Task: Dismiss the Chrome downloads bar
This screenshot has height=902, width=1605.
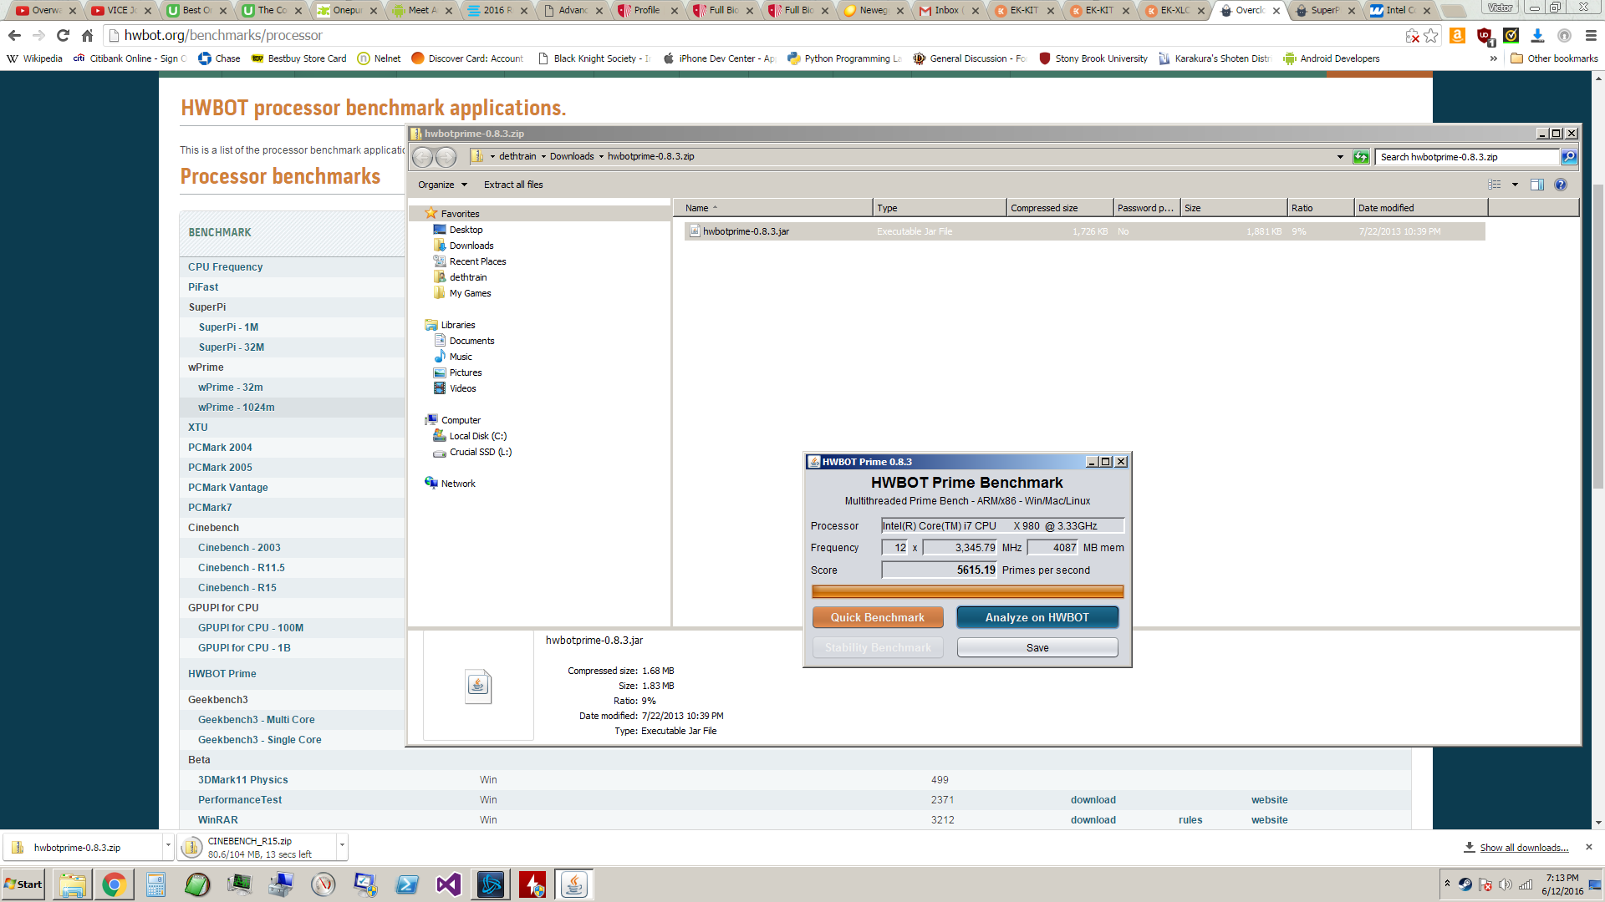Action: tap(1589, 847)
